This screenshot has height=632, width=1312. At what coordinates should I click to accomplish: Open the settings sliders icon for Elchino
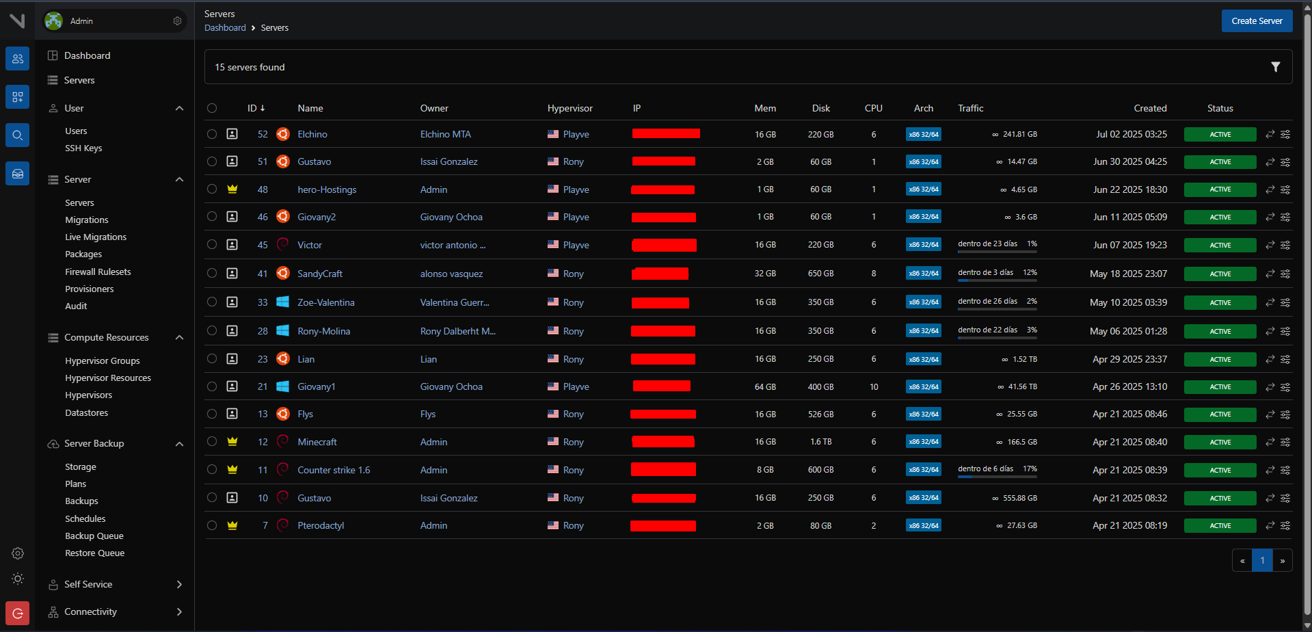[x=1285, y=135]
